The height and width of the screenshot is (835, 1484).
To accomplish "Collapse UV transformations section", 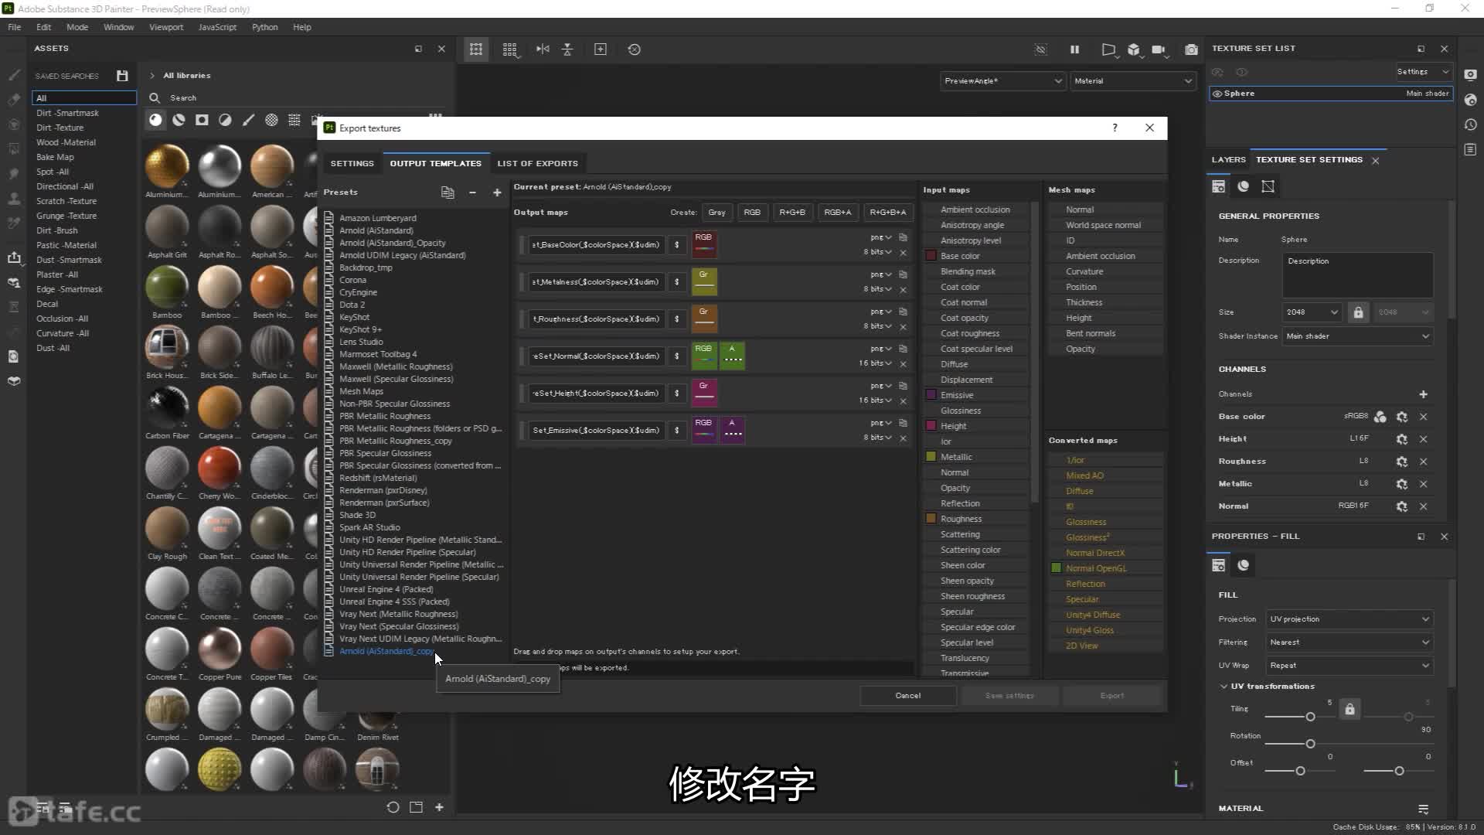I will coord(1224,687).
